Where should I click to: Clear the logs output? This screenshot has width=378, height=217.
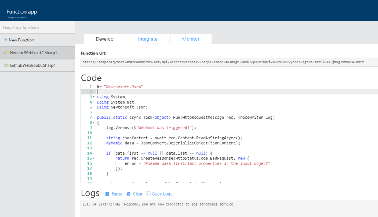(x=134, y=194)
